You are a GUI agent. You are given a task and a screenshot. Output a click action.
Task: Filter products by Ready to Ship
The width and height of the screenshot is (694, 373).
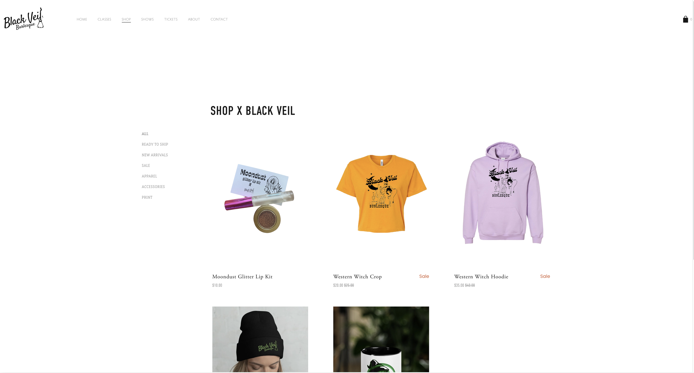point(155,144)
